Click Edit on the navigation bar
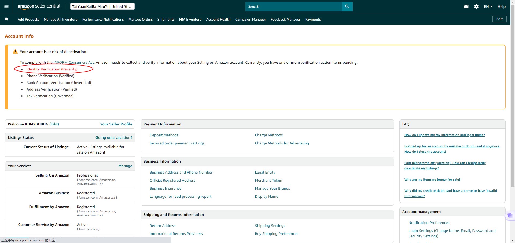 point(499,19)
